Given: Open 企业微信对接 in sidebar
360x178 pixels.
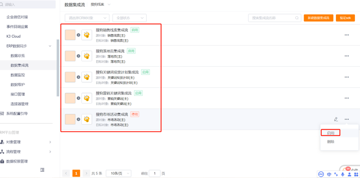Looking at the screenshot, I should 17,17.
